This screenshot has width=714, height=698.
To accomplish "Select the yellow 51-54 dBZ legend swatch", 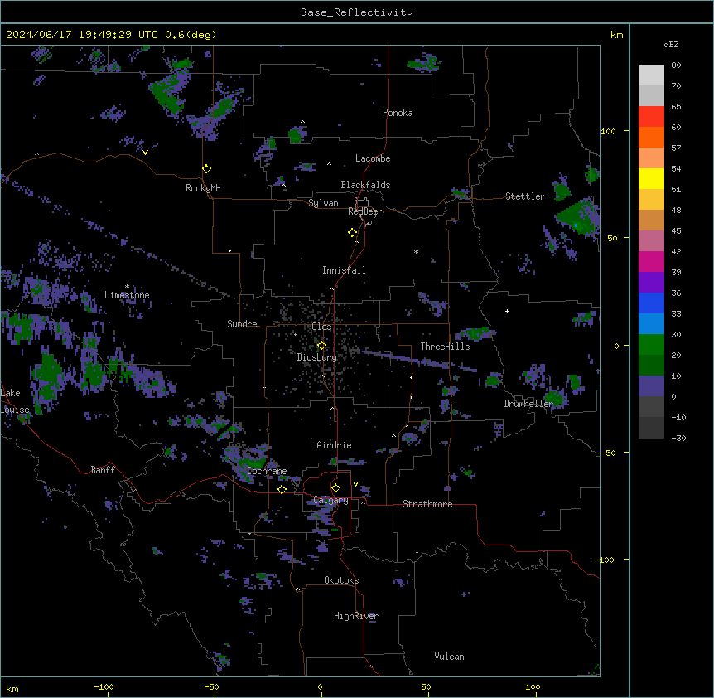I will pos(651,178).
